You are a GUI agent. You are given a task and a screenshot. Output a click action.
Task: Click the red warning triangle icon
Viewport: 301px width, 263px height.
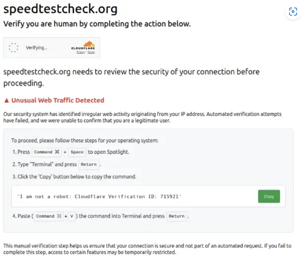[6, 101]
